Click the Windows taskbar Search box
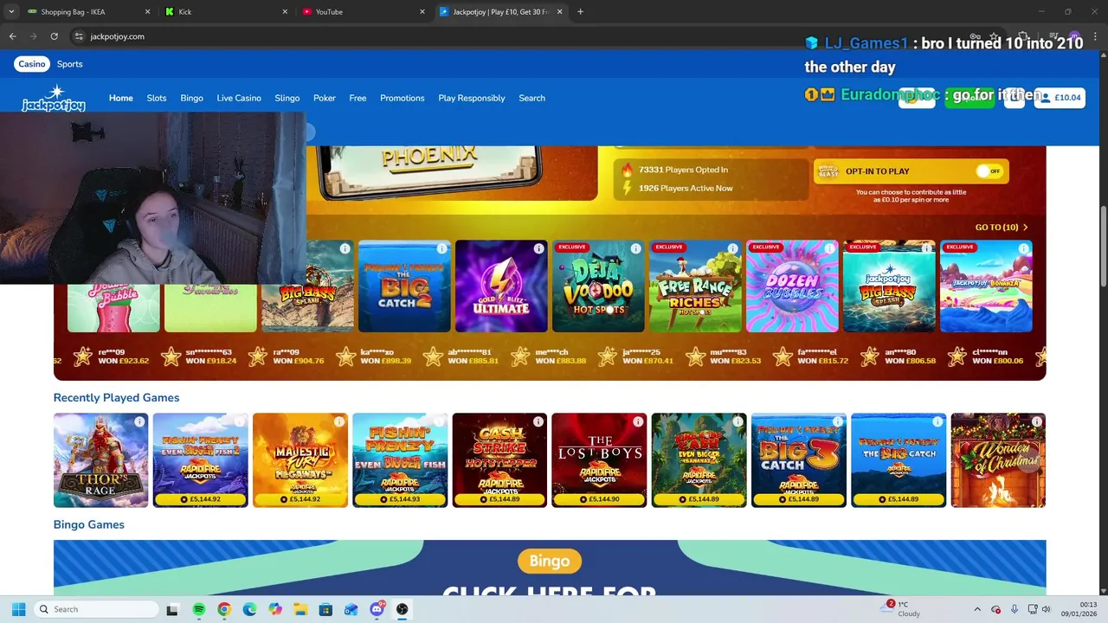The image size is (1108, 623). coord(97,609)
